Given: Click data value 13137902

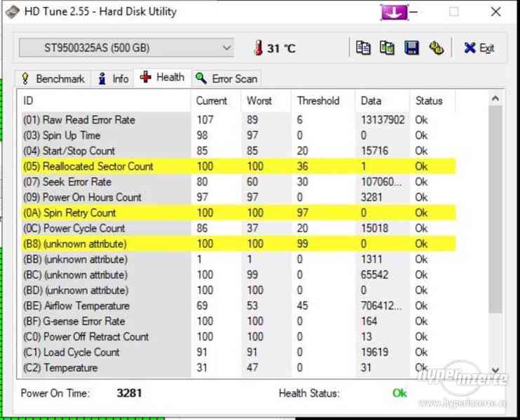Looking at the screenshot, I should coord(382,120).
